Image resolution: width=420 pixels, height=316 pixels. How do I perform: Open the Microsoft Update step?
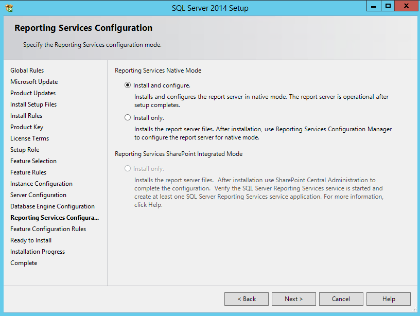[34, 81]
